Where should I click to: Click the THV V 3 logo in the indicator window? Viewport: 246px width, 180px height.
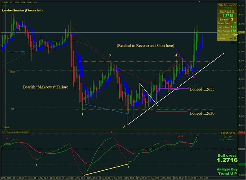click(228, 133)
